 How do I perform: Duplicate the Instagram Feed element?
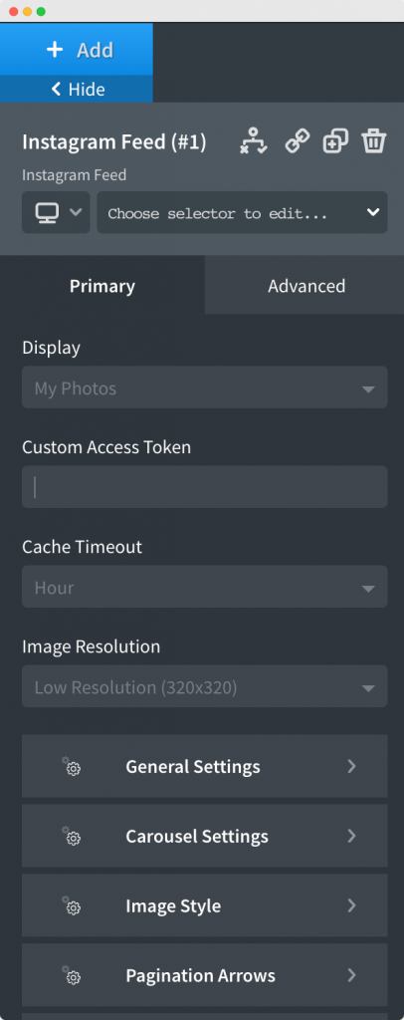pyautogui.click(x=335, y=141)
